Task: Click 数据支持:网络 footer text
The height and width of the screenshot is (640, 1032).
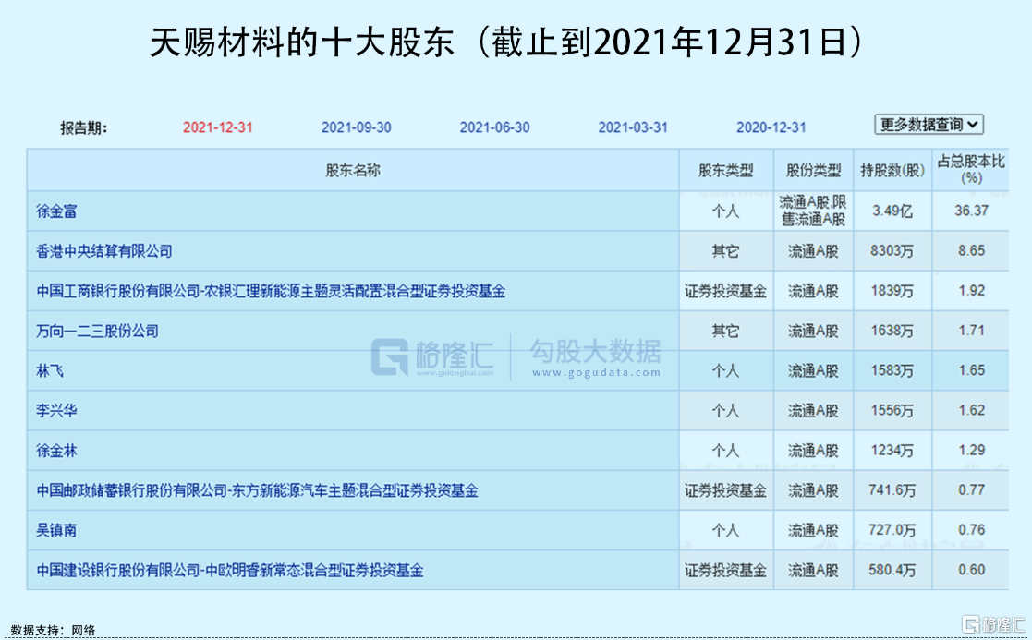Action: pyautogui.click(x=54, y=630)
